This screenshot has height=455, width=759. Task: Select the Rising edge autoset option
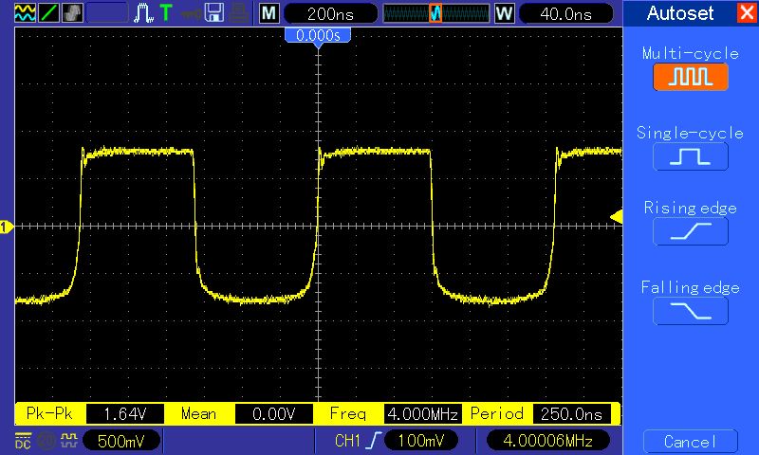pos(690,230)
